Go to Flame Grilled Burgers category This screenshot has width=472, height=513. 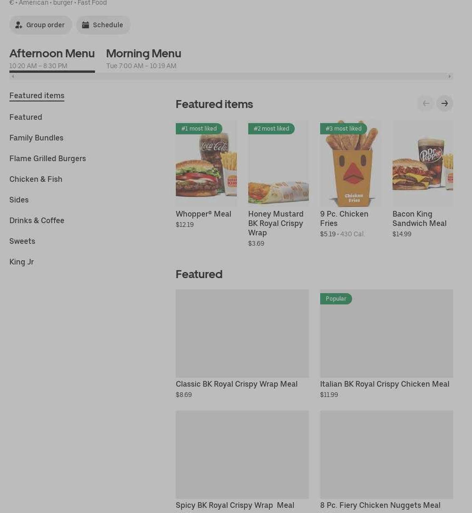point(47,158)
